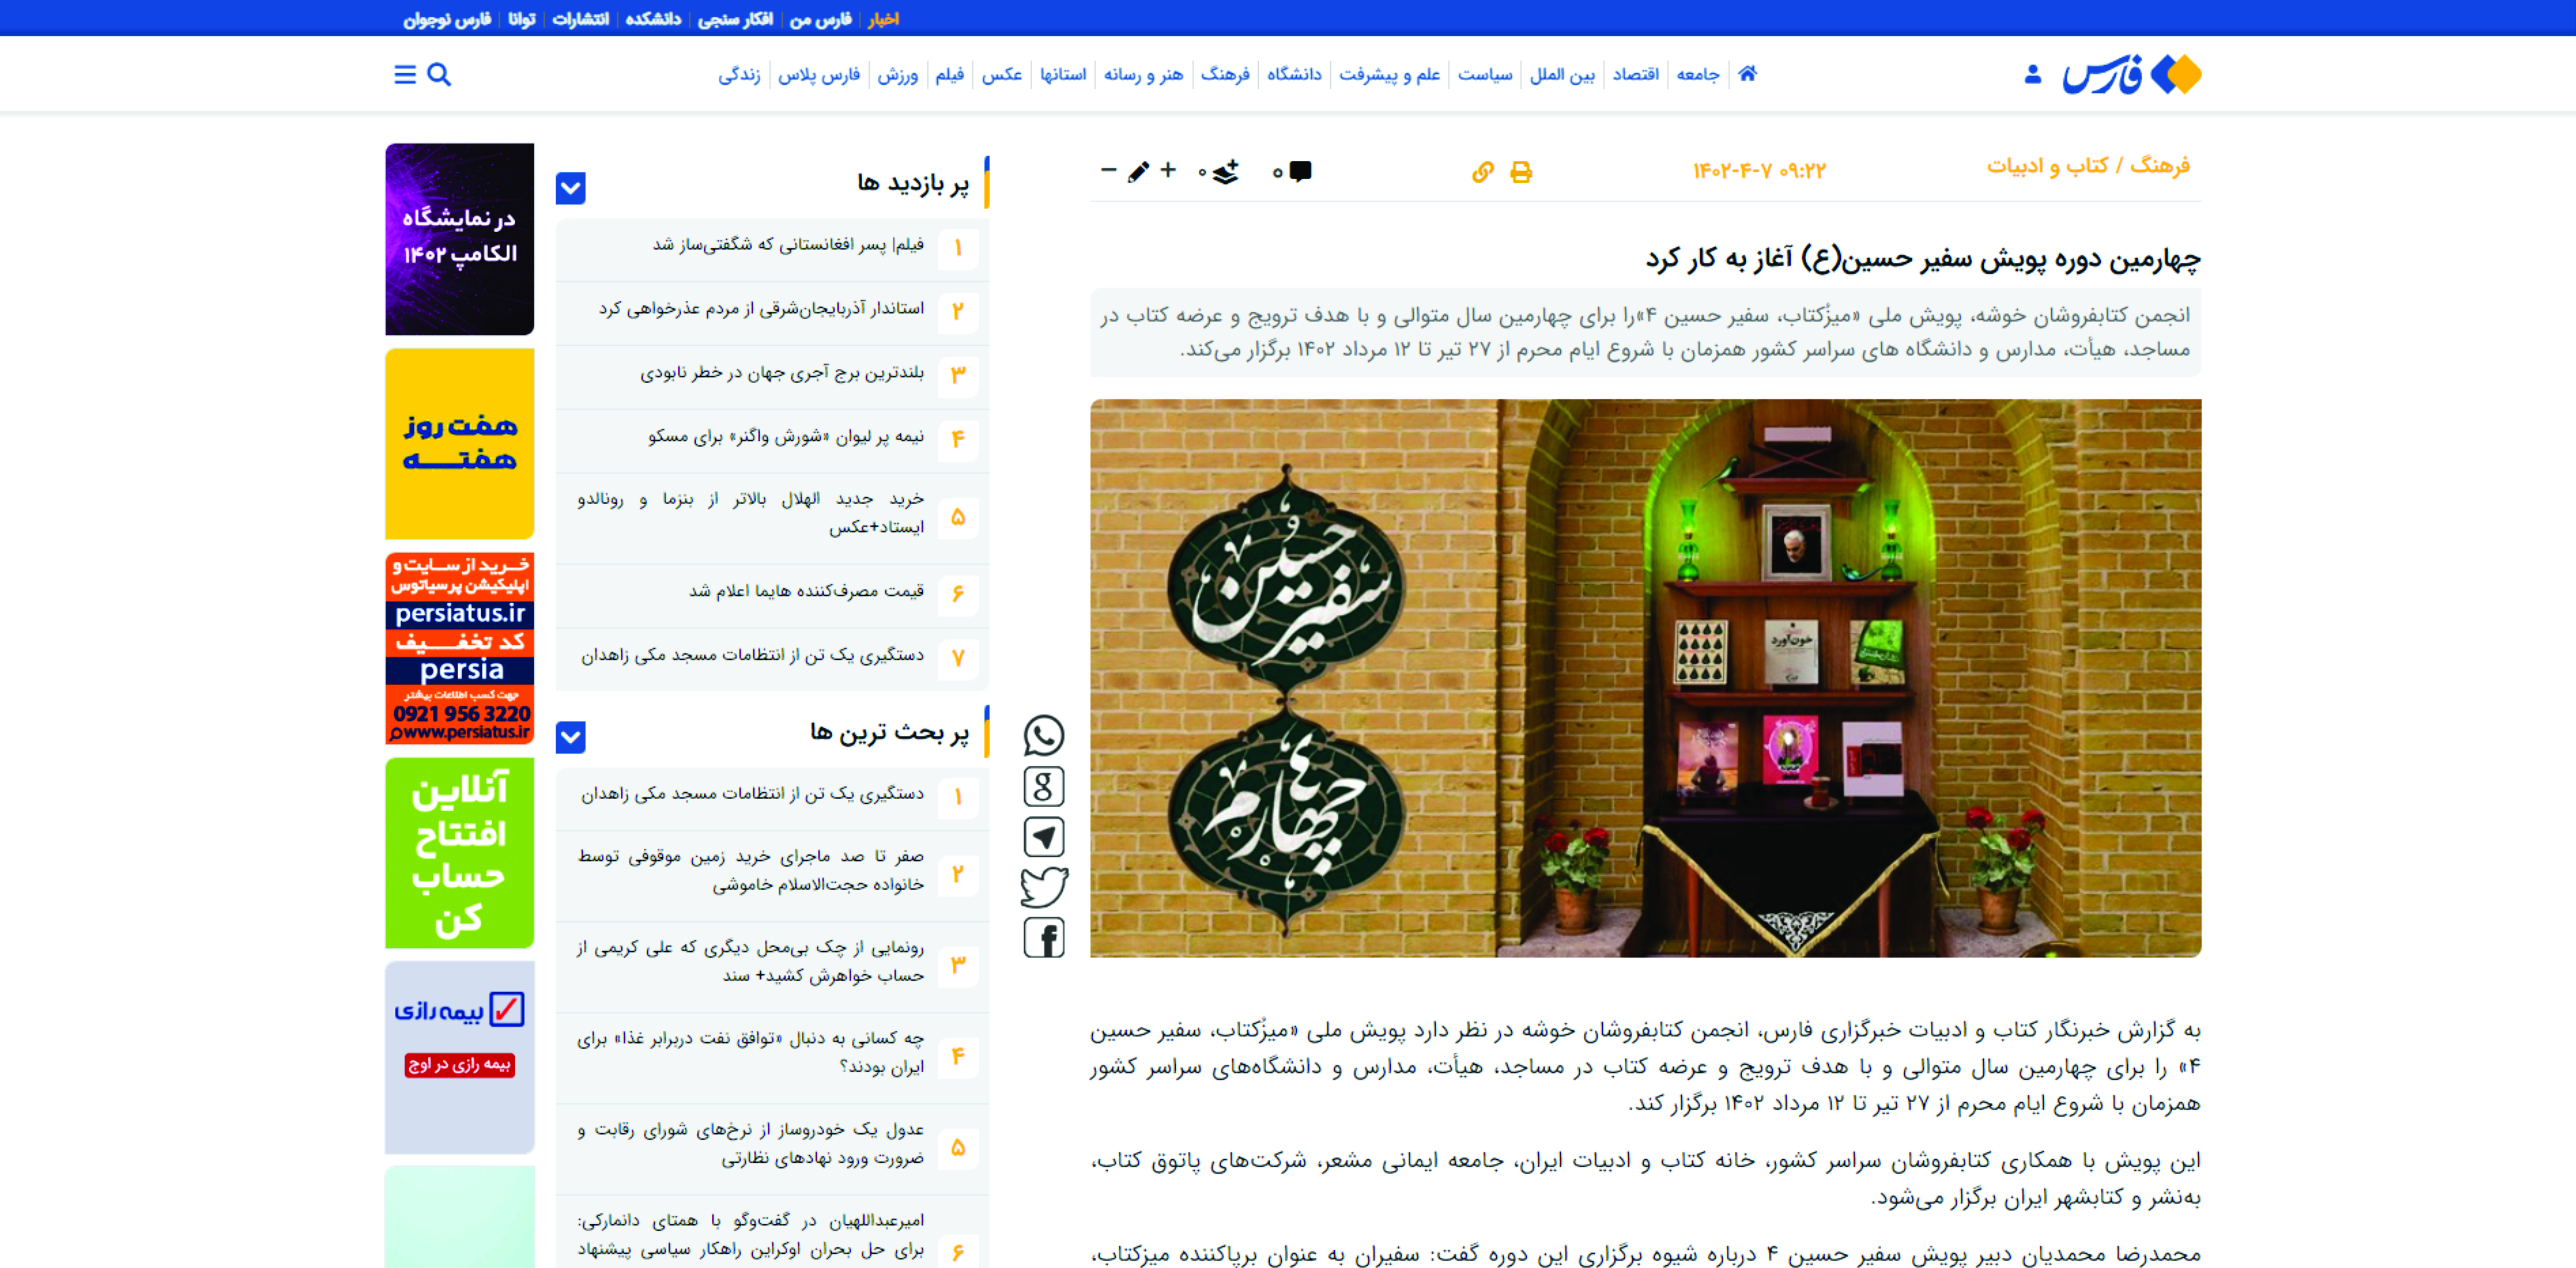This screenshot has width=2576, height=1268.
Task: Open the سیاست menu item
Action: 1485,75
